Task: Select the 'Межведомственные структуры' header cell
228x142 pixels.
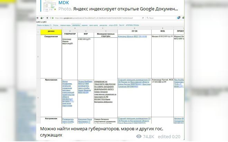Action: 106,35
